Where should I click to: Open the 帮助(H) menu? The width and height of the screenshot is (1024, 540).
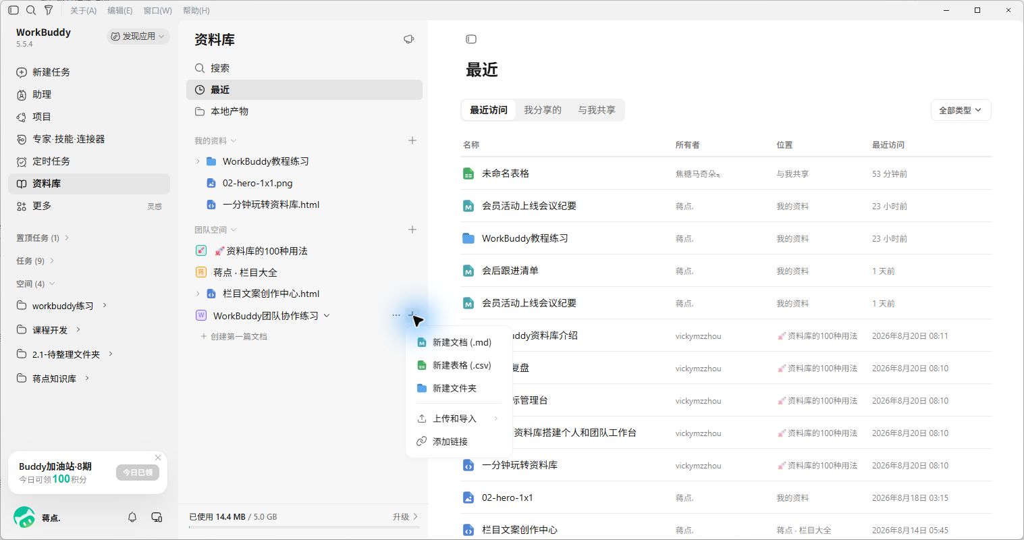[x=196, y=11]
